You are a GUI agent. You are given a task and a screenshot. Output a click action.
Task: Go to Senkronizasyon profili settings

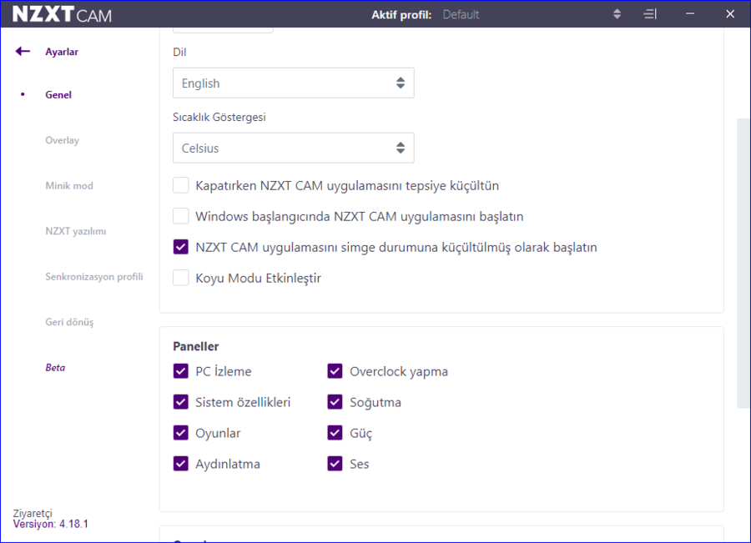(94, 276)
